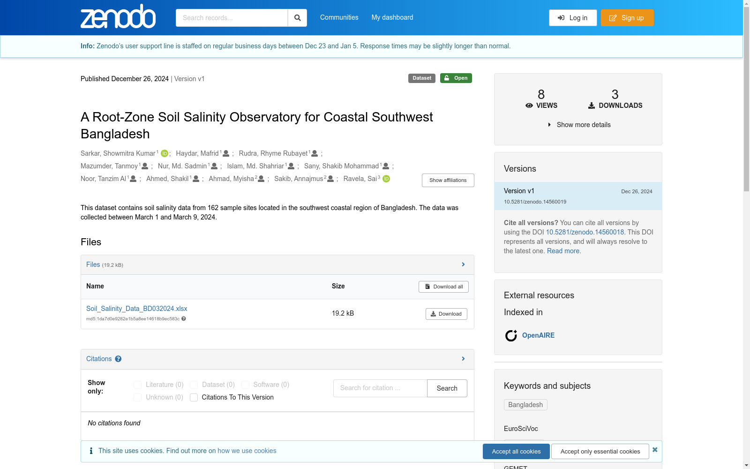
Task: Click the page vertical scrollbar
Action: coord(746,99)
